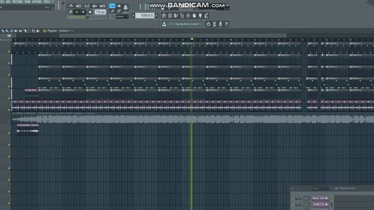Open the PATTERNS menu

pos(18,2)
